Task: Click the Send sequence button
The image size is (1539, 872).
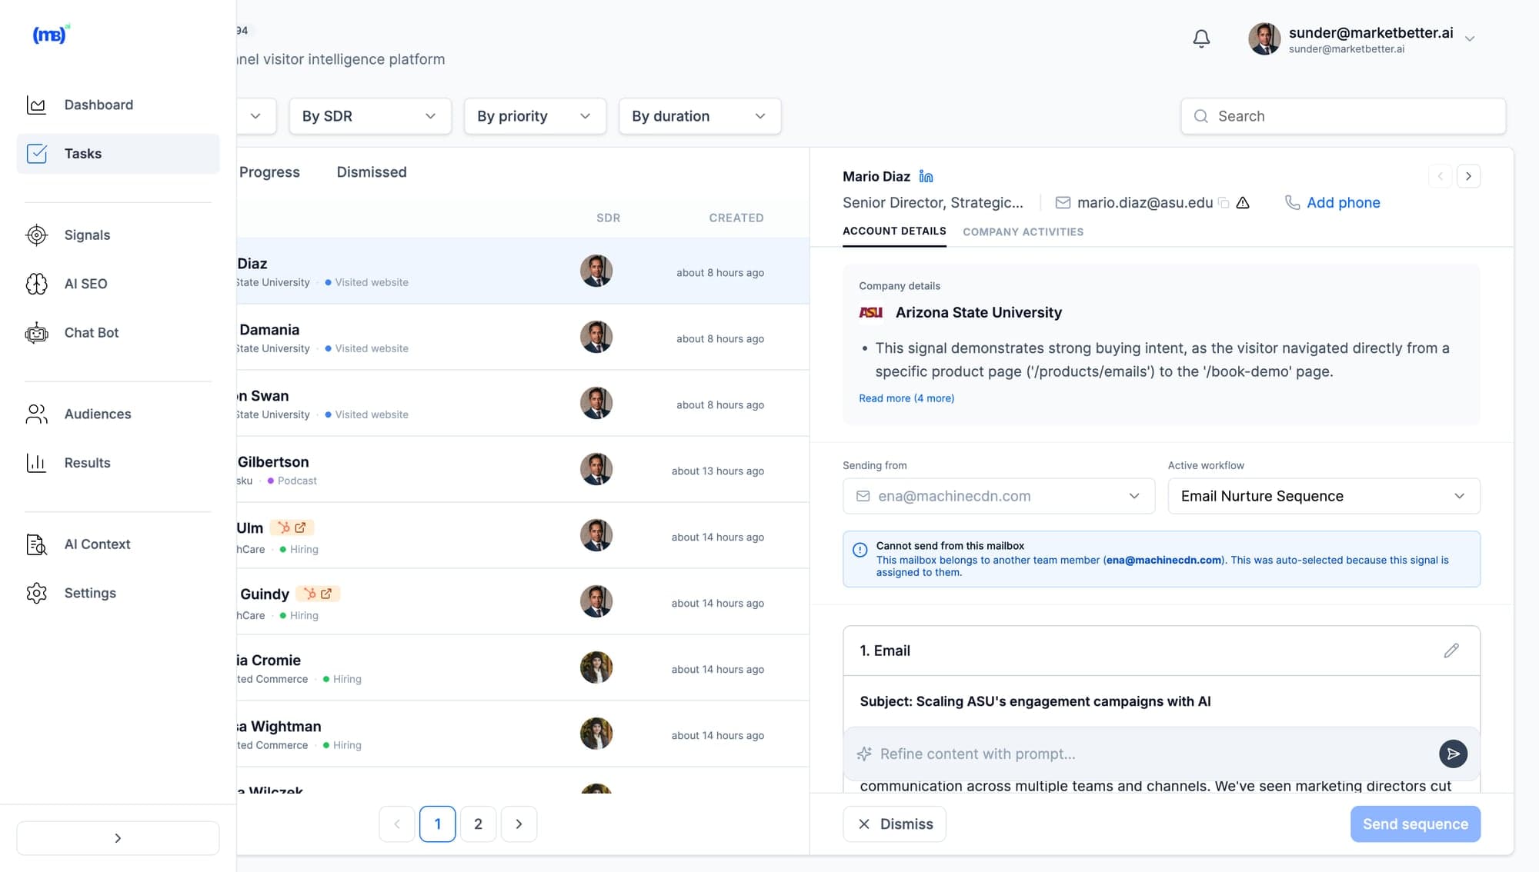Action: click(x=1414, y=824)
